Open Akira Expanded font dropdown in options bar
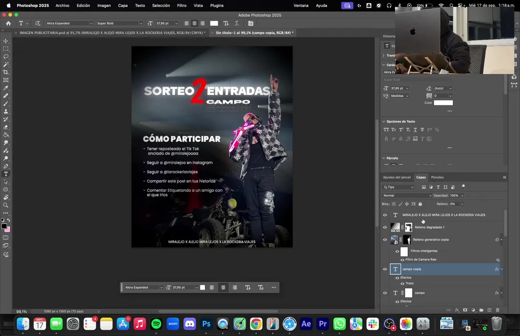The height and width of the screenshot is (336, 520). tap(91, 23)
